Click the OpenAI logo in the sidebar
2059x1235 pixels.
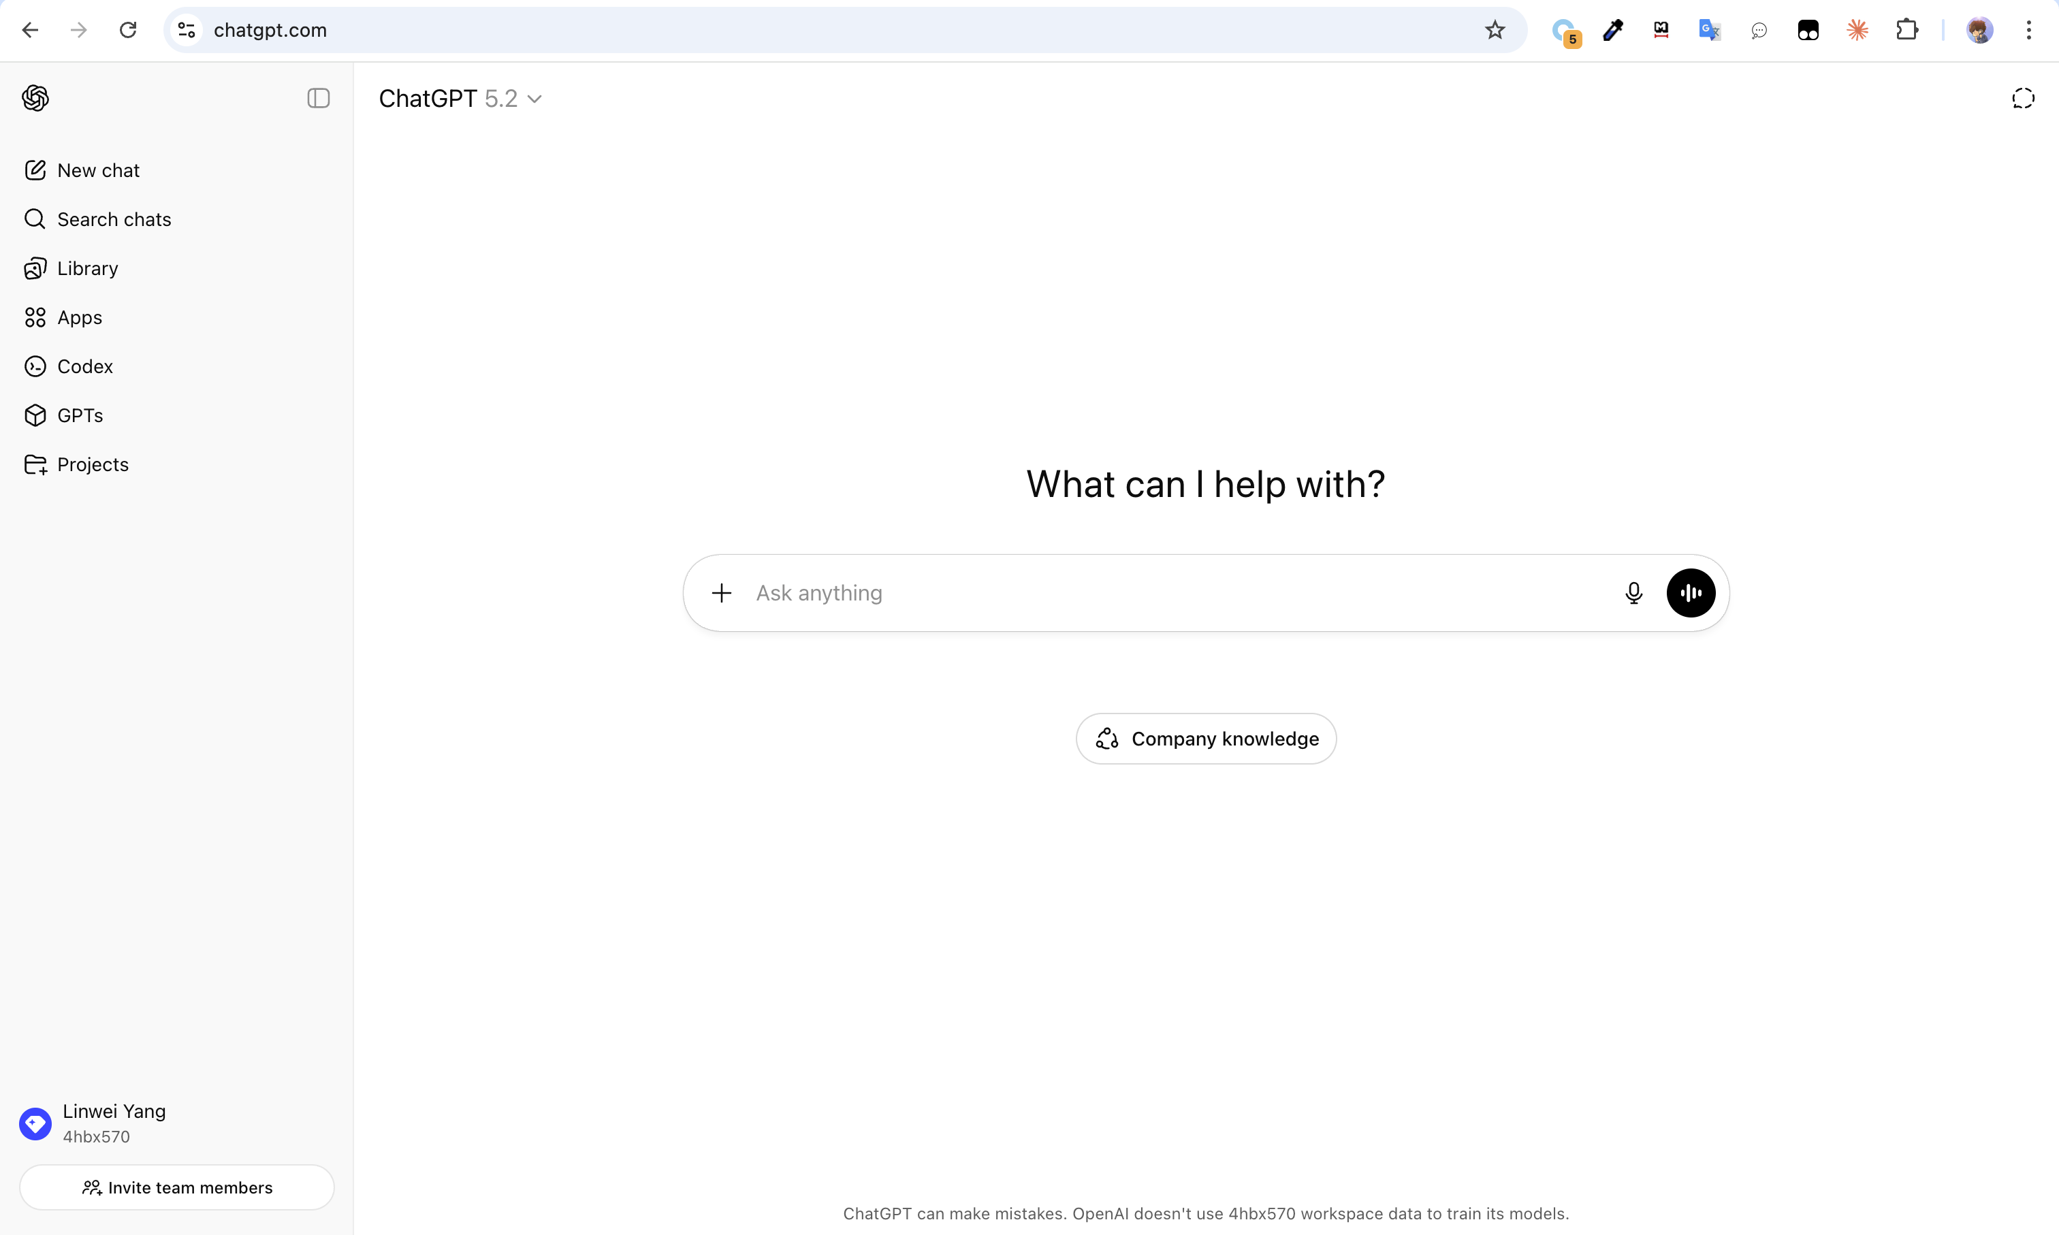tap(35, 98)
